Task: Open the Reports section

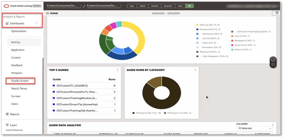Action: click(x=15, y=114)
